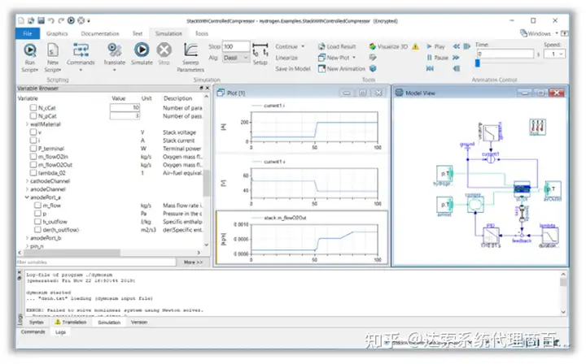
Task: Click the More >> button
Action: (192, 262)
